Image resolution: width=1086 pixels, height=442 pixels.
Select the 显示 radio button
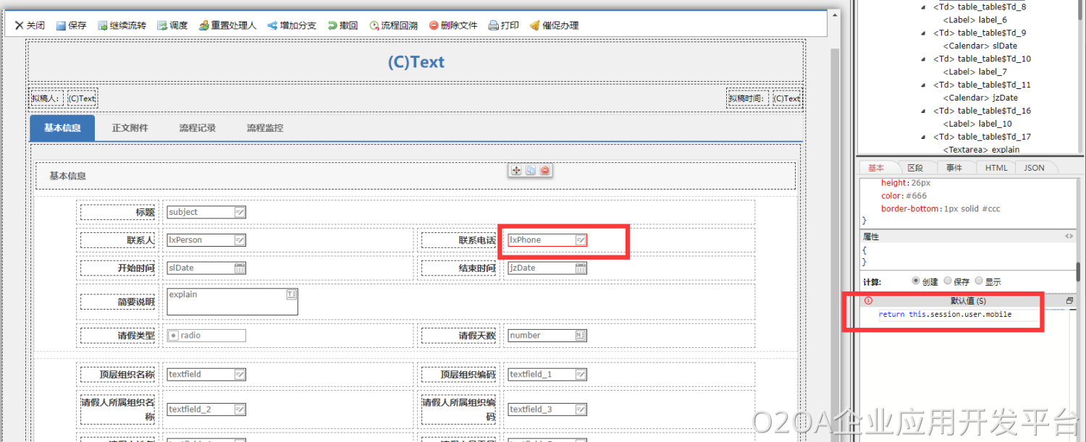coord(979,281)
